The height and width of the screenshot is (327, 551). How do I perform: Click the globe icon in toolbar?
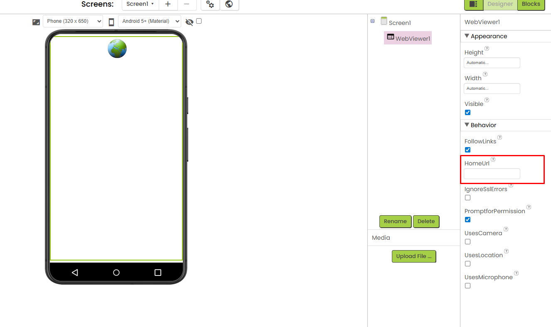(229, 4)
